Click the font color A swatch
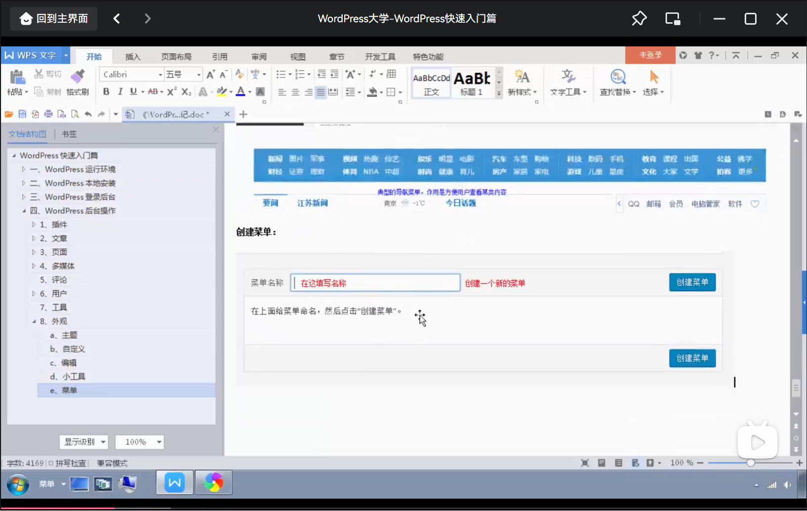This screenshot has height=511, width=807. pyautogui.click(x=241, y=91)
